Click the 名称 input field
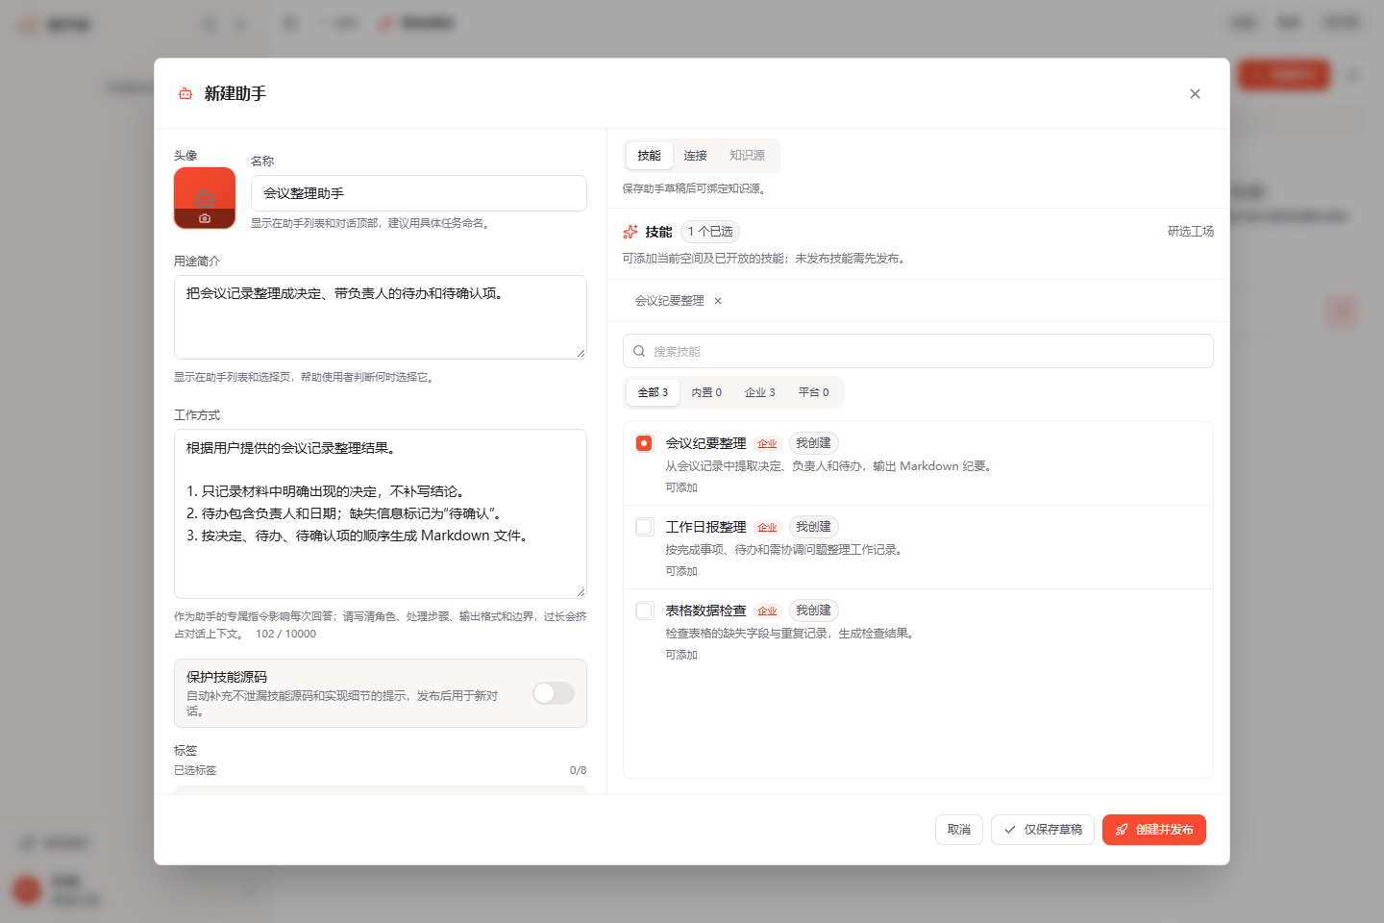Image resolution: width=1384 pixels, height=923 pixels. click(x=419, y=193)
